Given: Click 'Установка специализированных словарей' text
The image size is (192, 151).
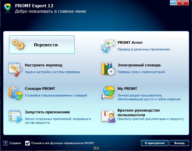Looking at the screenshot, I should pos(56,95).
